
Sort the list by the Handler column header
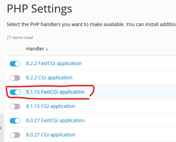(35, 49)
